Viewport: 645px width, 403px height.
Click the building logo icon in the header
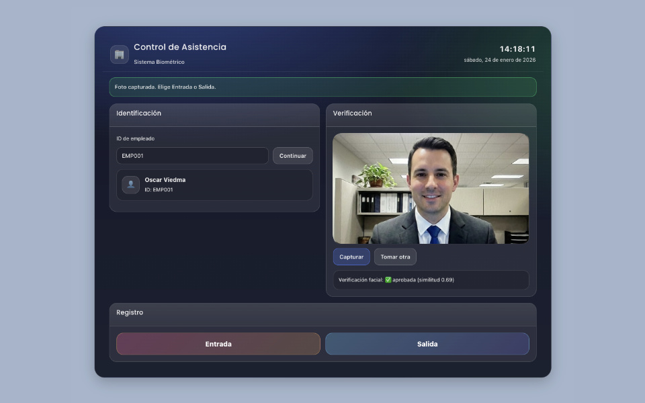(120, 54)
